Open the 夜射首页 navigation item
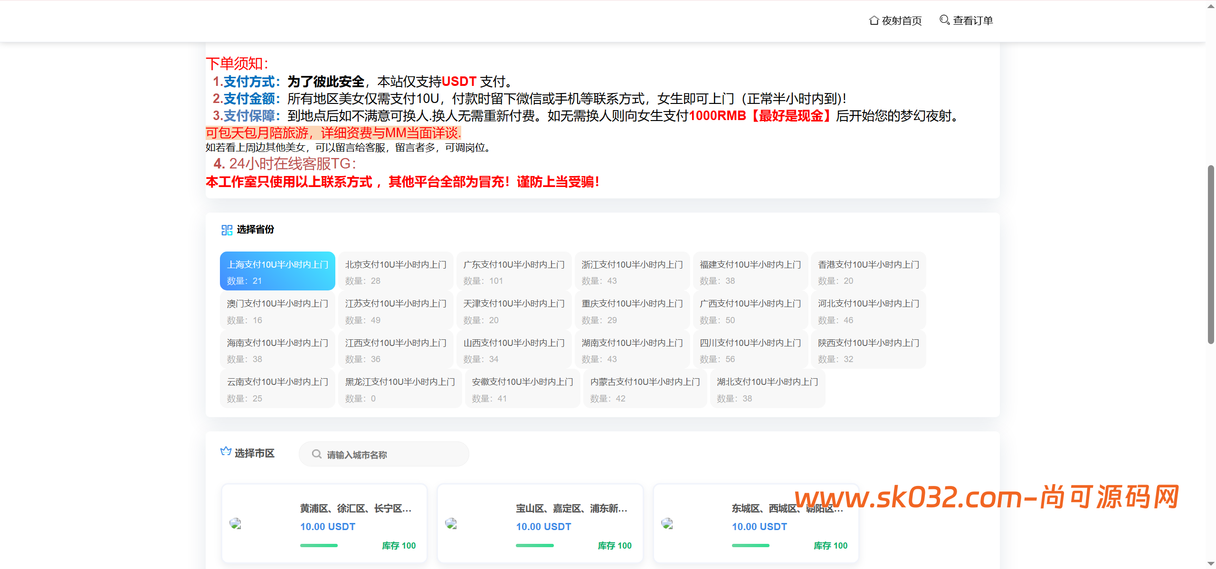Image resolution: width=1216 pixels, height=569 pixels. pos(900,20)
